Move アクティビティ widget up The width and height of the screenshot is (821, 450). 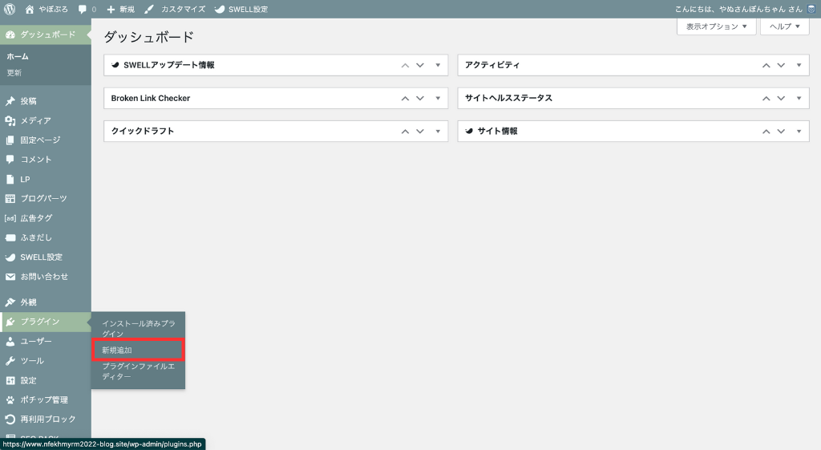pos(766,66)
